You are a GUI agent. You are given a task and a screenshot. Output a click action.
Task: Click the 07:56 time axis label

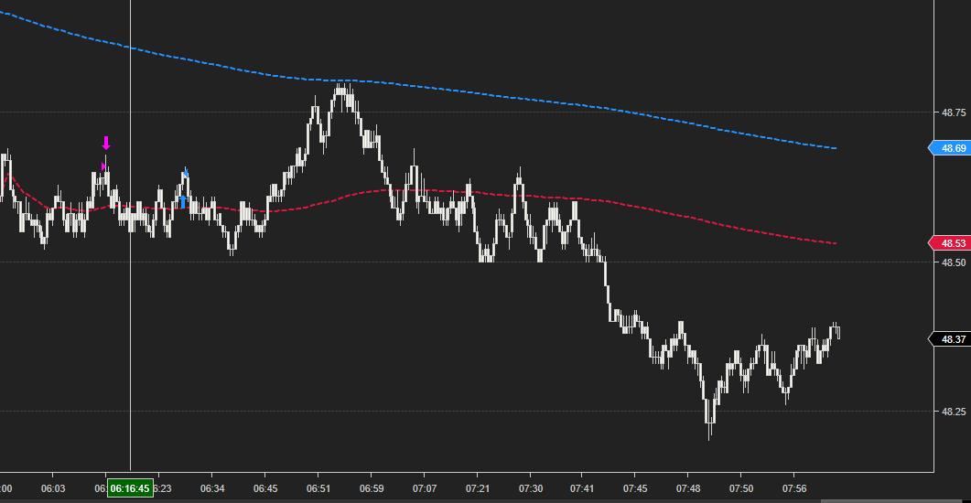tap(794, 488)
